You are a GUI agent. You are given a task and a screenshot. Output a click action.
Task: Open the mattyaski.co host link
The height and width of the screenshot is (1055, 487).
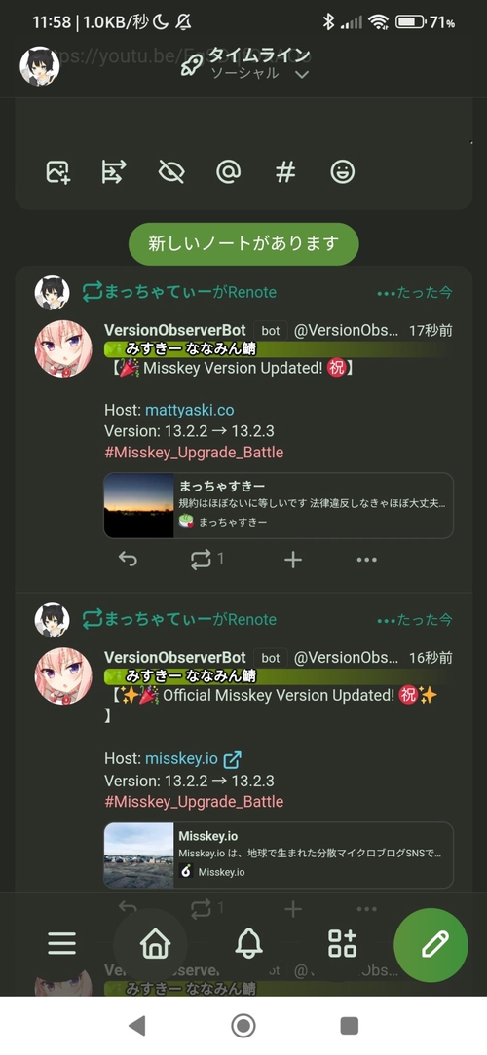point(189,410)
